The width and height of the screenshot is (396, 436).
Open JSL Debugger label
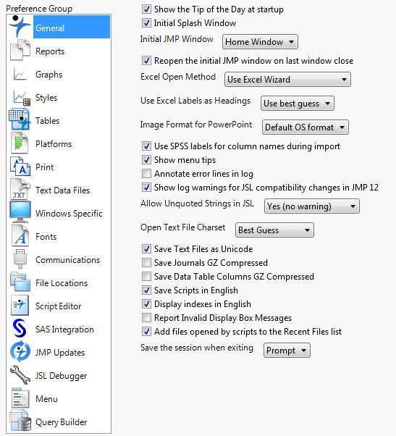tap(61, 376)
